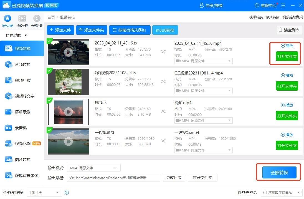Open the 特色功能 star icon tab

tap(7, 20)
